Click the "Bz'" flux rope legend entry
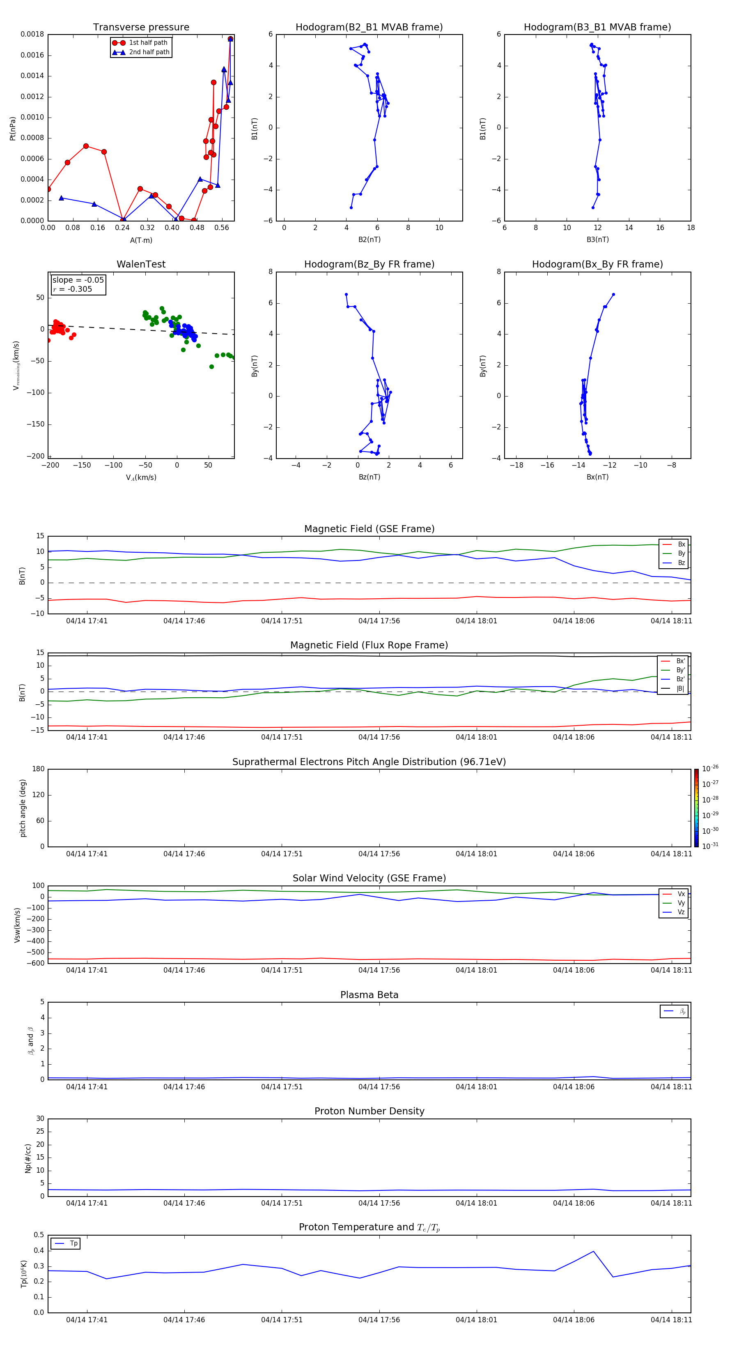Viewport: 739px width, 1356px height. click(673, 679)
